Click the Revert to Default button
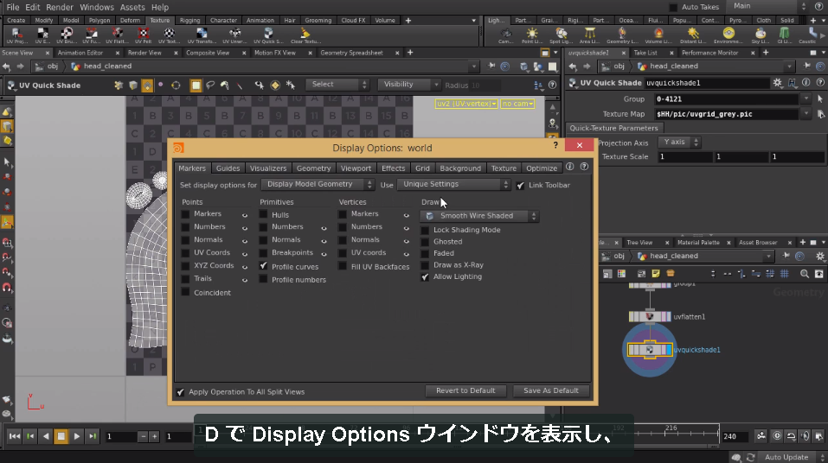 click(465, 390)
